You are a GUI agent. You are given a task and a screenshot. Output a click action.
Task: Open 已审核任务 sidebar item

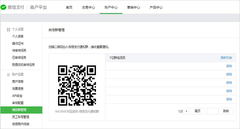[19, 58]
